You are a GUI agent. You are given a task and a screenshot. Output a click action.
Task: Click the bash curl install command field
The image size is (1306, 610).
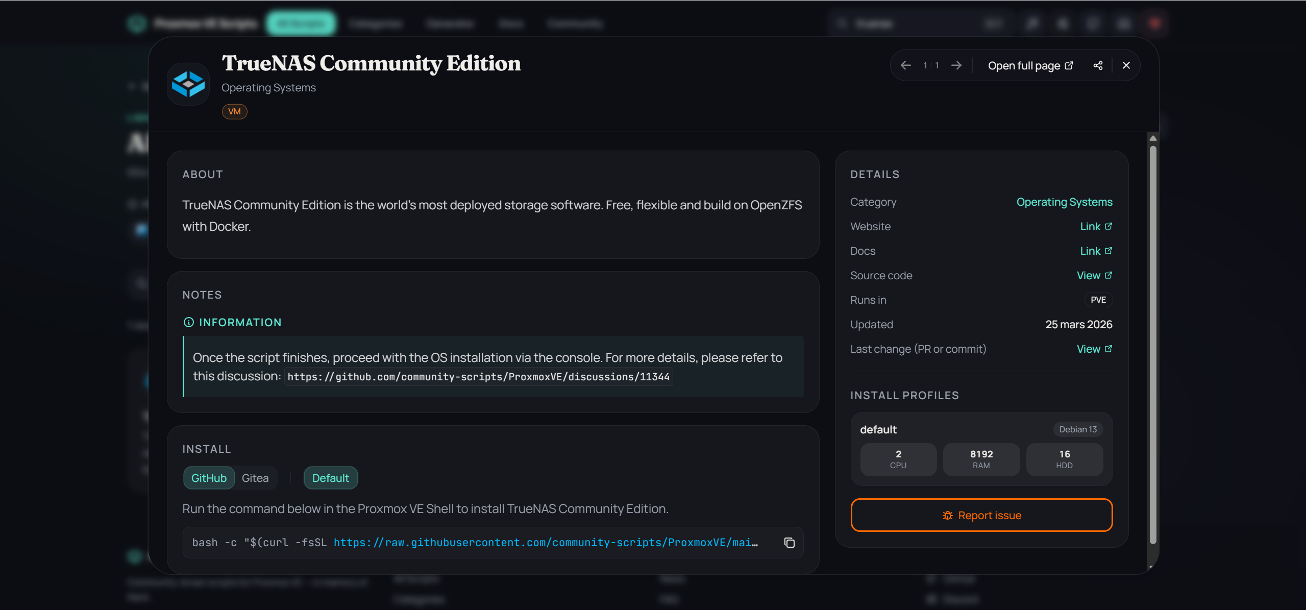pos(493,543)
